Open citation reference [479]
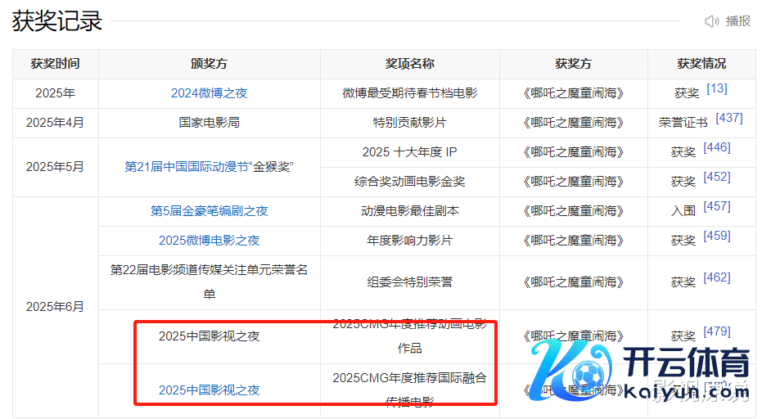This screenshot has height=419, width=762. [x=716, y=331]
